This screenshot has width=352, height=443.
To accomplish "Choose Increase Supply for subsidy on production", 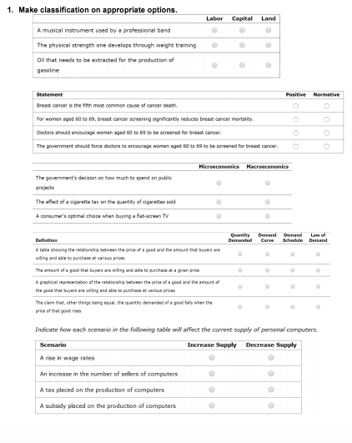I will coord(212,405).
